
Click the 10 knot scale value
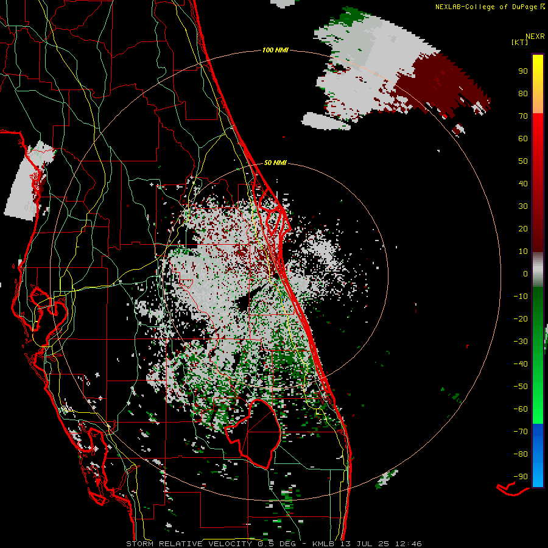pos(523,251)
